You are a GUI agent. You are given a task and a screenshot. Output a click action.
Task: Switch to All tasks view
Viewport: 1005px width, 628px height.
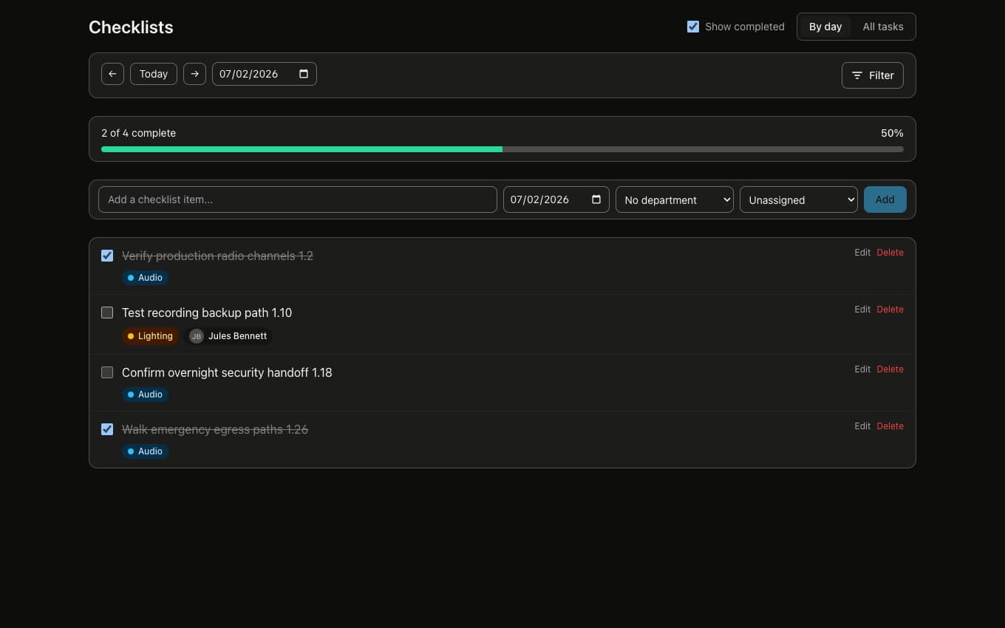click(883, 27)
